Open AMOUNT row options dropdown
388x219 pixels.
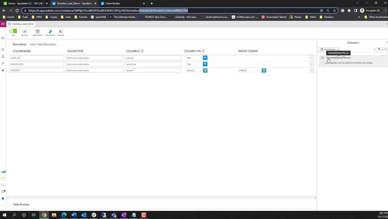pos(311,71)
